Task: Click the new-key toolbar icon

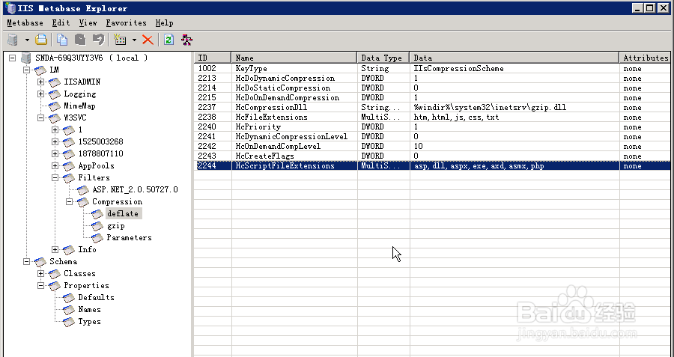Action: (x=120, y=40)
